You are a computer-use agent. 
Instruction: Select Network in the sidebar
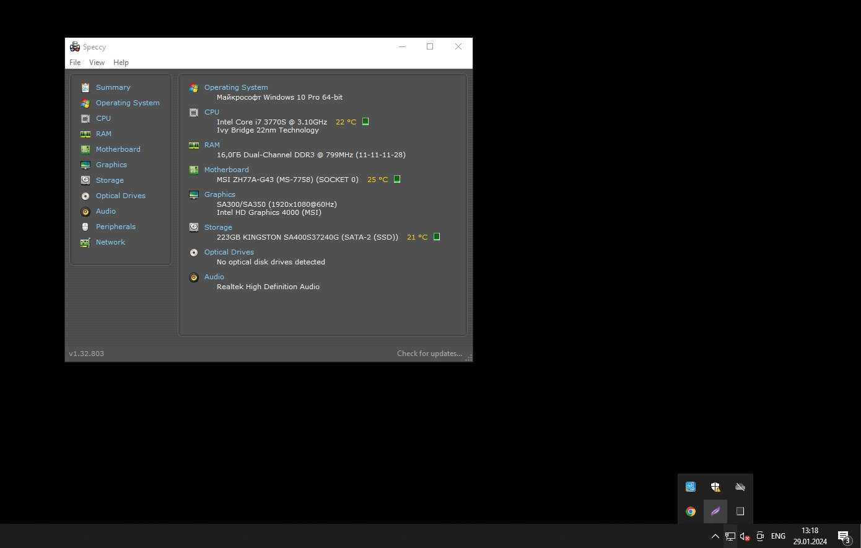(x=110, y=242)
